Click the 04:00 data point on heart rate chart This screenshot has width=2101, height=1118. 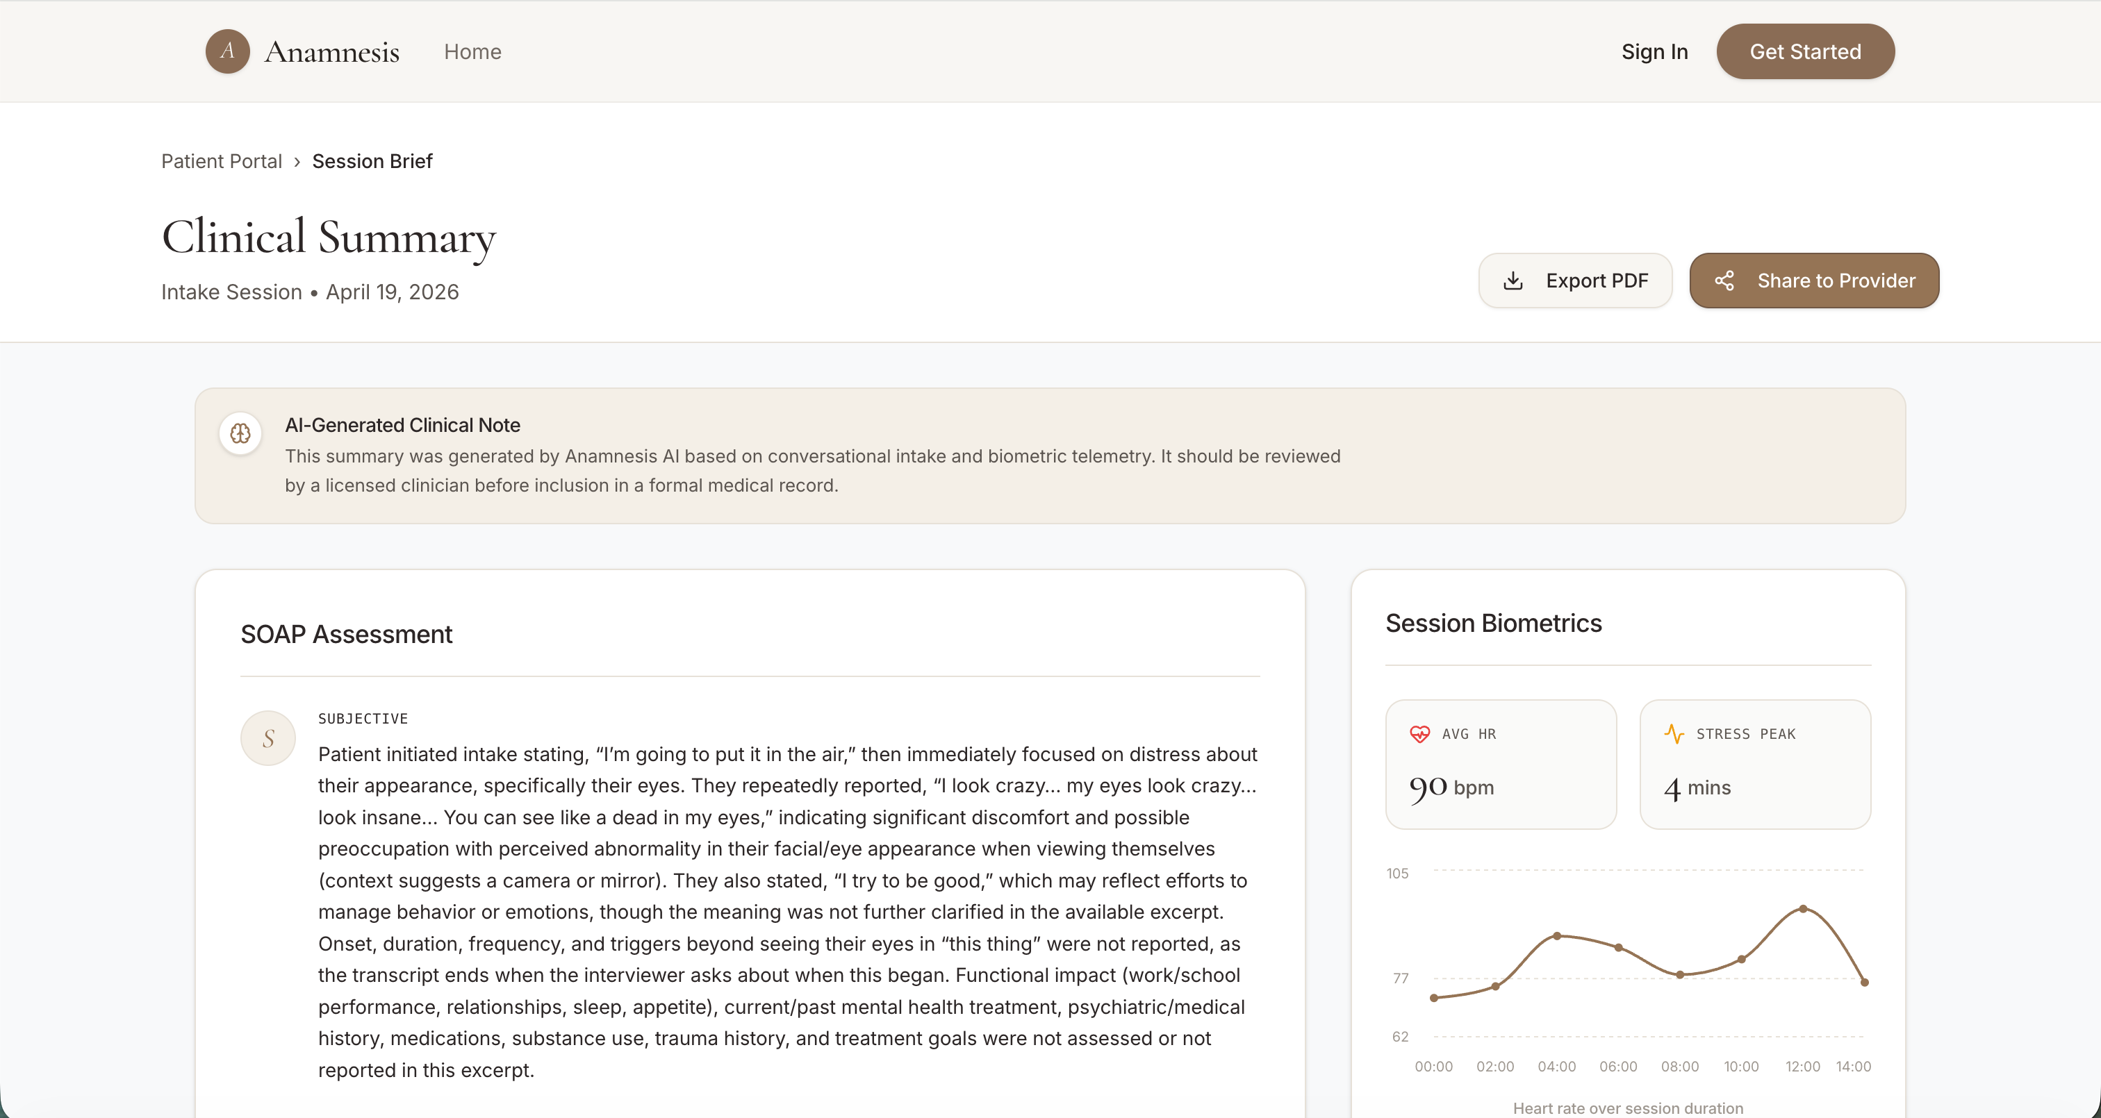pos(1557,935)
